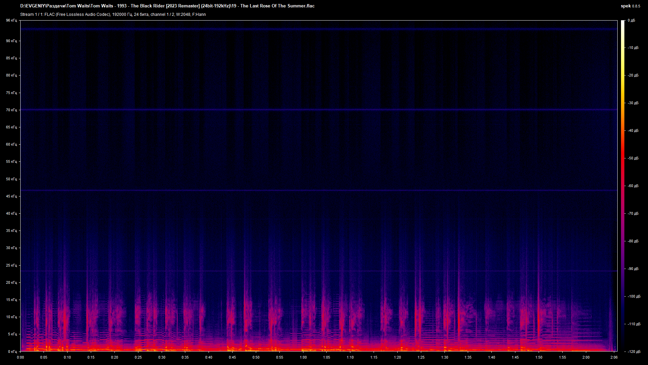The width and height of the screenshot is (648, 365).
Task: Click the 25 кГц frequency axis label
Action: point(11,265)
